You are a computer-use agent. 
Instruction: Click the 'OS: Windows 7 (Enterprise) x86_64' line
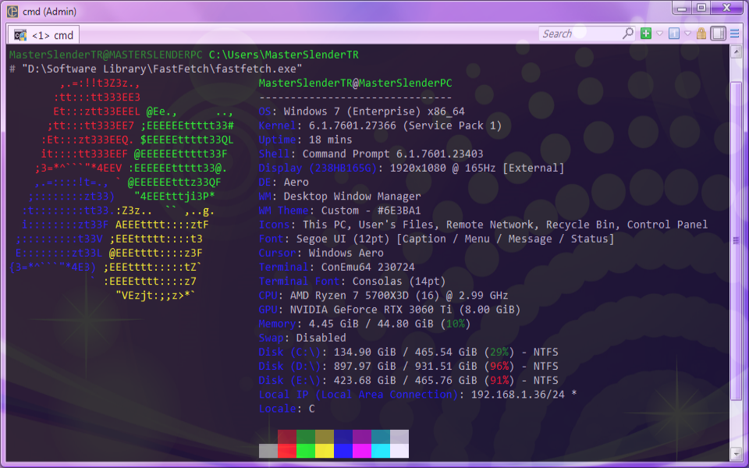[361, 112]
